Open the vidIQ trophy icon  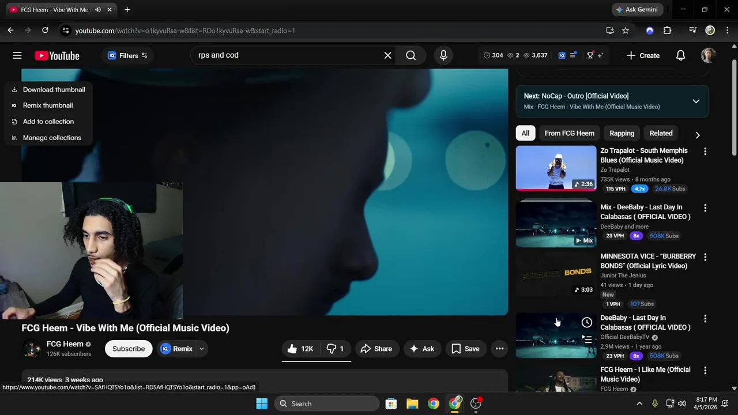[590, 55]
